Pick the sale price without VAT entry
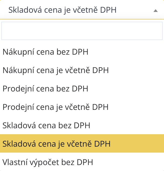 (x=45, y=89)
